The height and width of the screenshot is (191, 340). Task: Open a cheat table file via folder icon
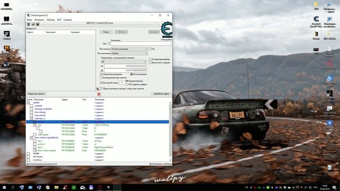(x=33, y=24)
